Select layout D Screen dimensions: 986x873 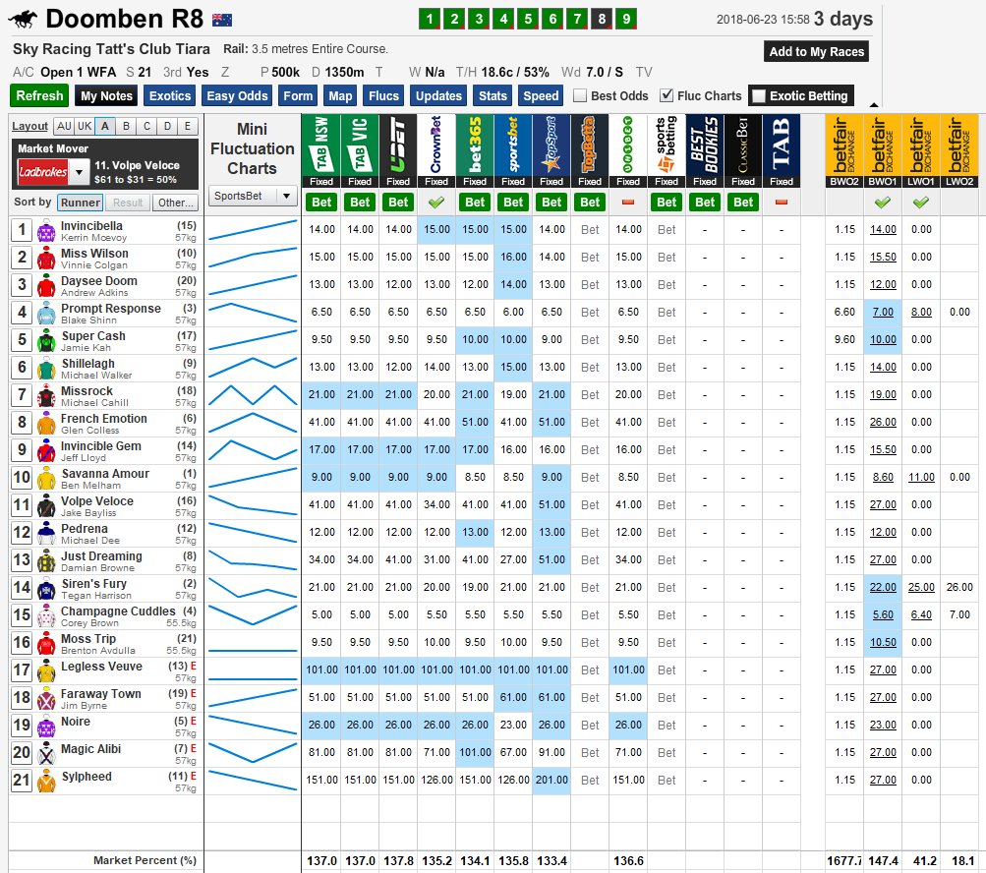[x=167, y=126]
